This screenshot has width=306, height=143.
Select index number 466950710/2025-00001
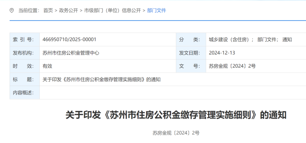[x=69, y=40]
